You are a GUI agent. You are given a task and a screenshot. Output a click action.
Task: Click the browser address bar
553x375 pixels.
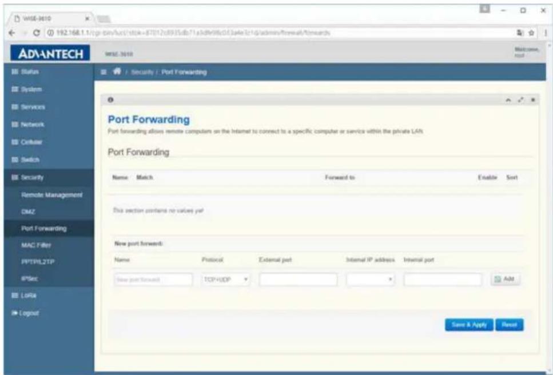[280, 33]
